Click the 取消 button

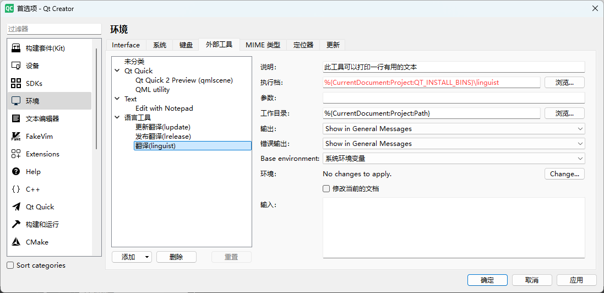[532, 280]
